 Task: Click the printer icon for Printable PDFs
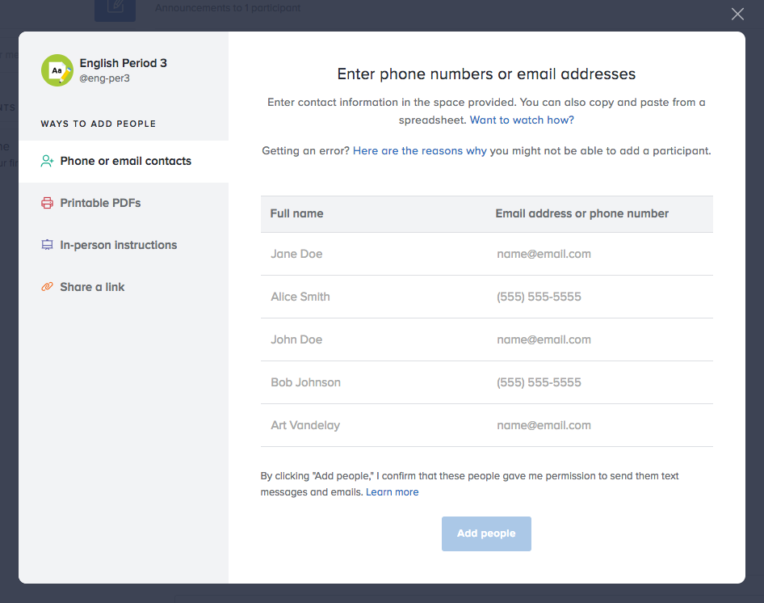pos(48,203)
